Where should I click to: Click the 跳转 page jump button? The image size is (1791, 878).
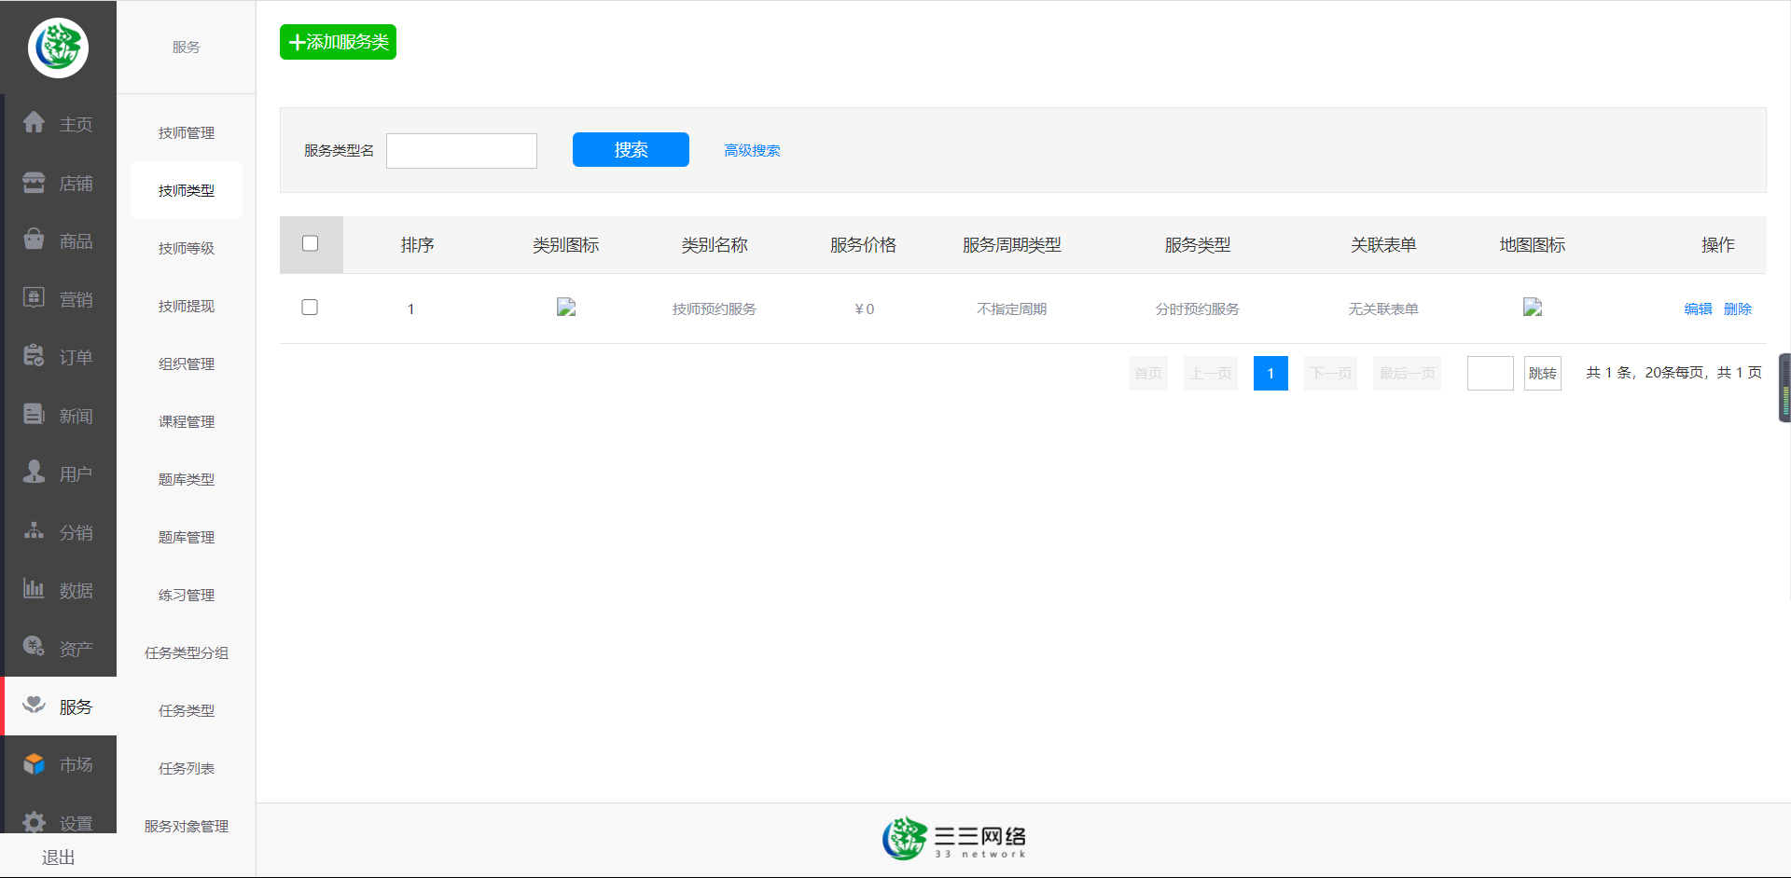click(1542, 374)
